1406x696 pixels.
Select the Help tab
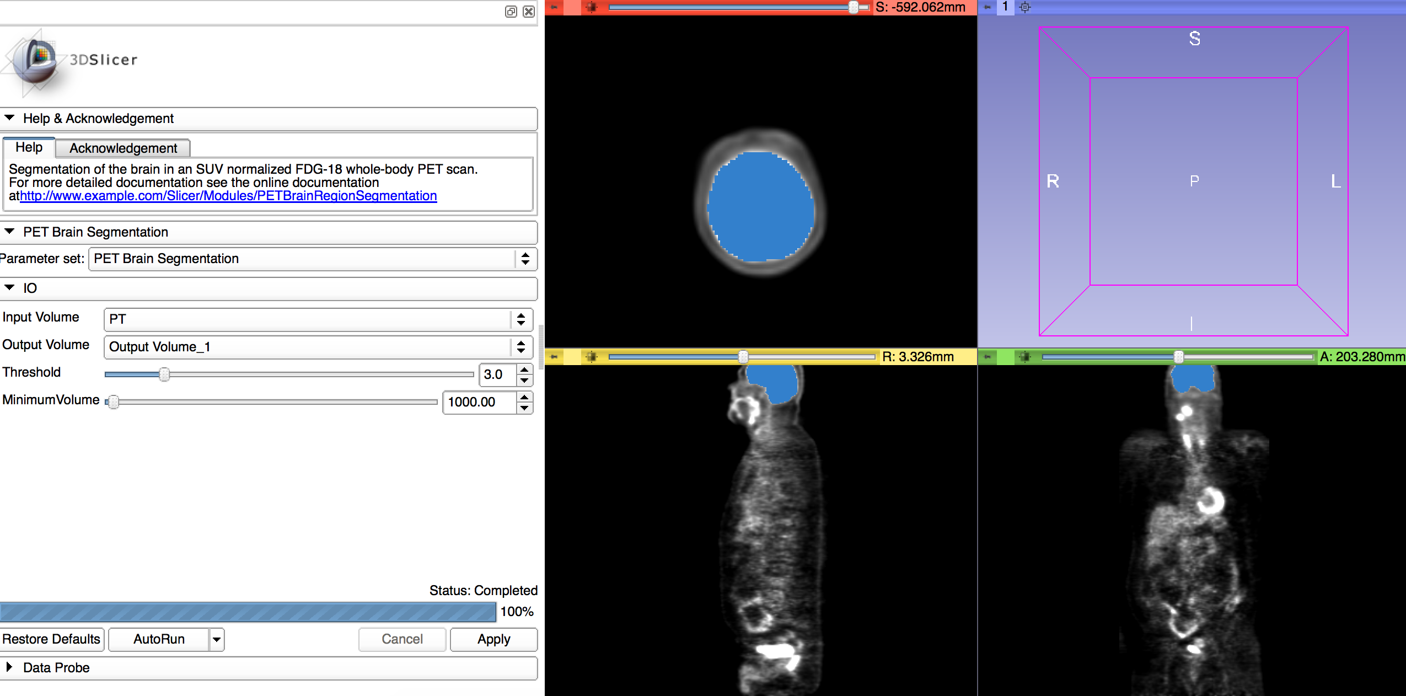29,147
